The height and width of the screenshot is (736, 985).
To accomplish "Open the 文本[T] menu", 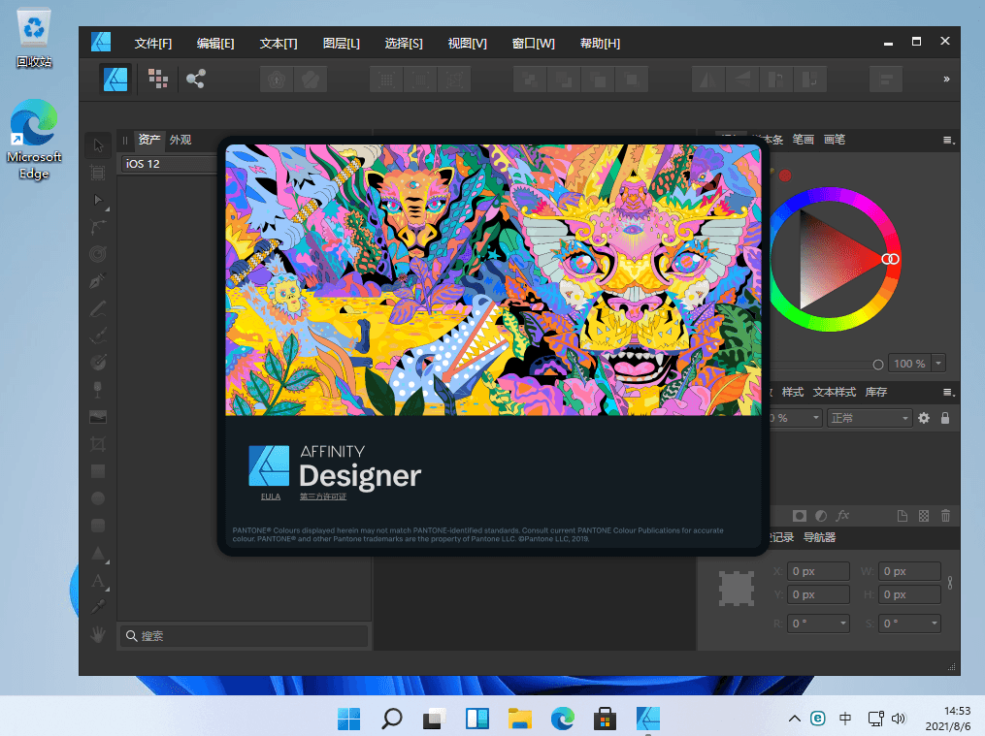I will click(279, 44).
